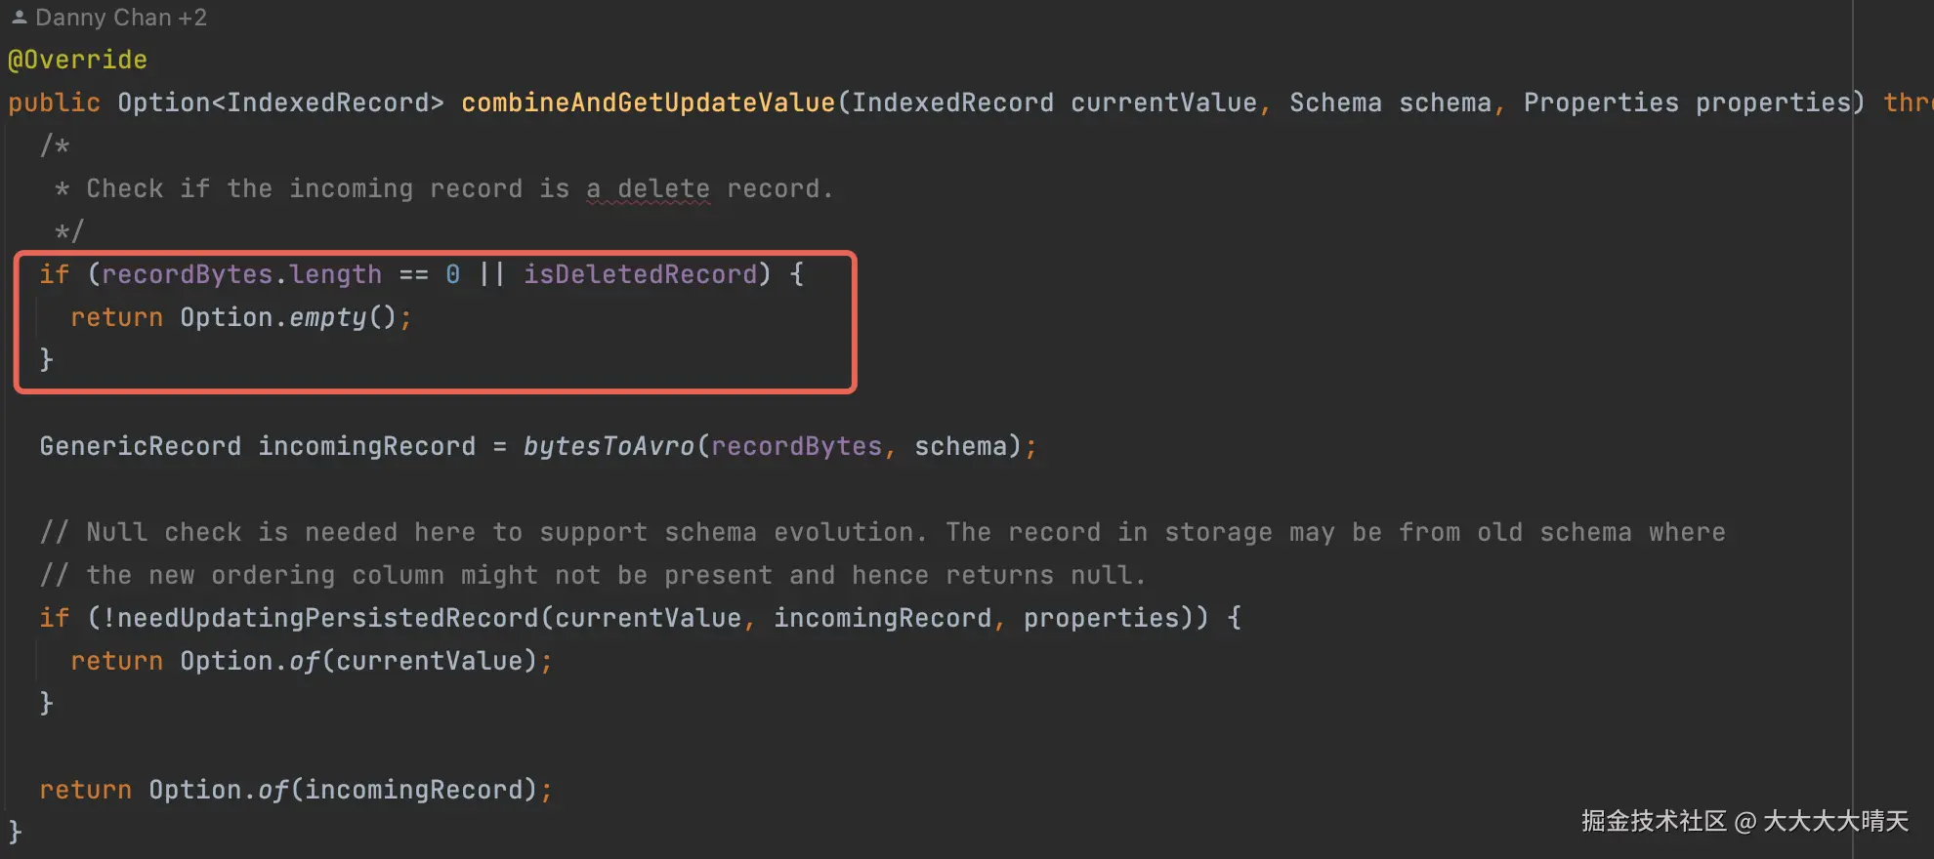The height and width of the screenshot is (859, 1934).
Task: Click the GenericRecord type declaration
Action: pos(140,446)
